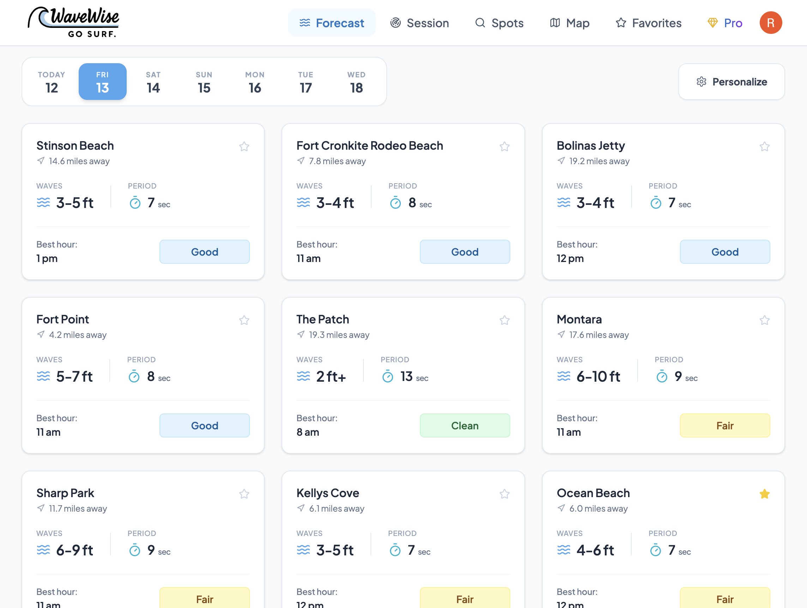Image resolution: width=807 pixels, height=608 pixels.
Task: Open the Favorites page
Action: coord(649,23)
